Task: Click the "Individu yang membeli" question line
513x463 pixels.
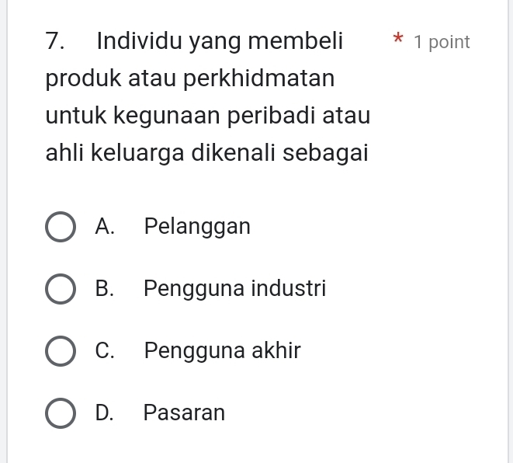Action: [x=220, y=42]
